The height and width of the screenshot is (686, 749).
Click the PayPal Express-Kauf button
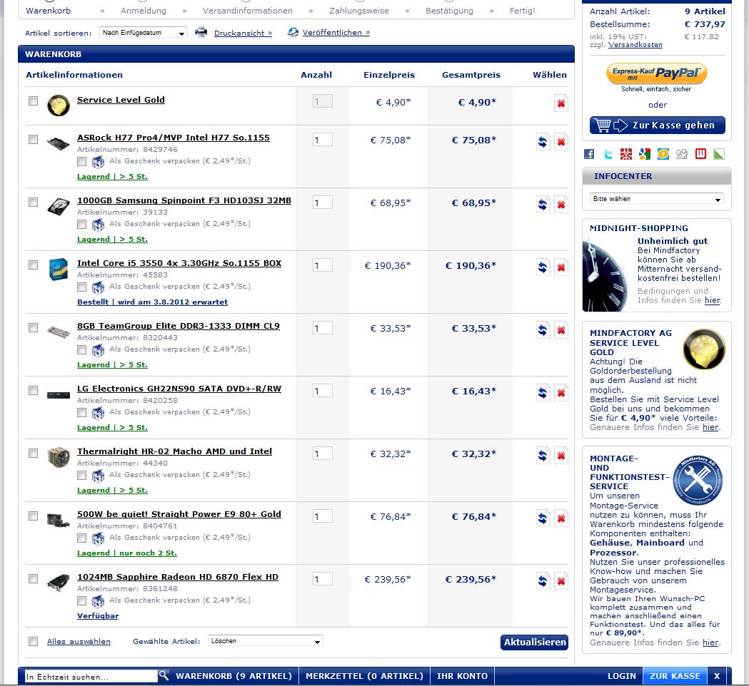(657, 73)
